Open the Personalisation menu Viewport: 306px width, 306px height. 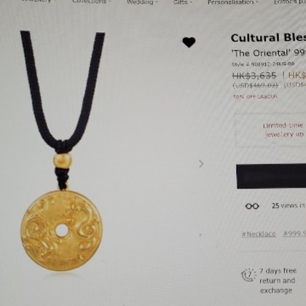233,2
